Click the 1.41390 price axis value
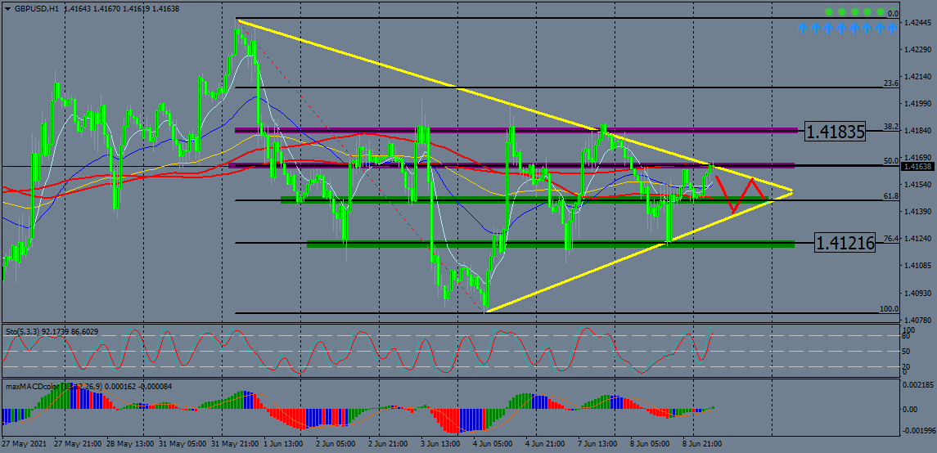 [917, 211]
